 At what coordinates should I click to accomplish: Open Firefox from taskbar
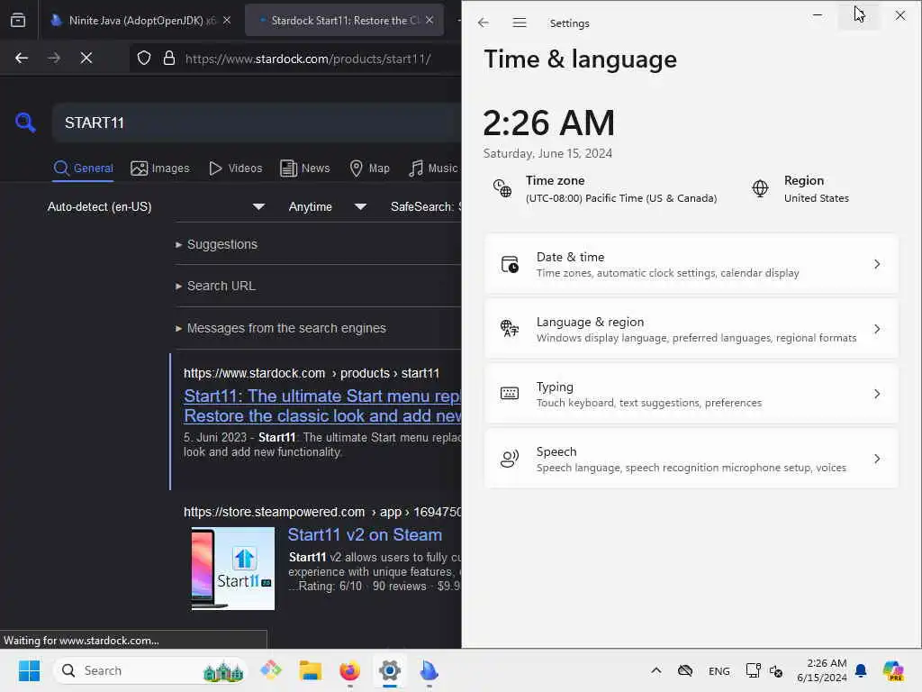coord(350,670)
